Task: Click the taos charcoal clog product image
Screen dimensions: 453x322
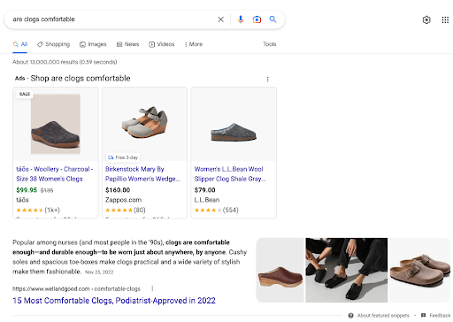Action: point(56,124)
